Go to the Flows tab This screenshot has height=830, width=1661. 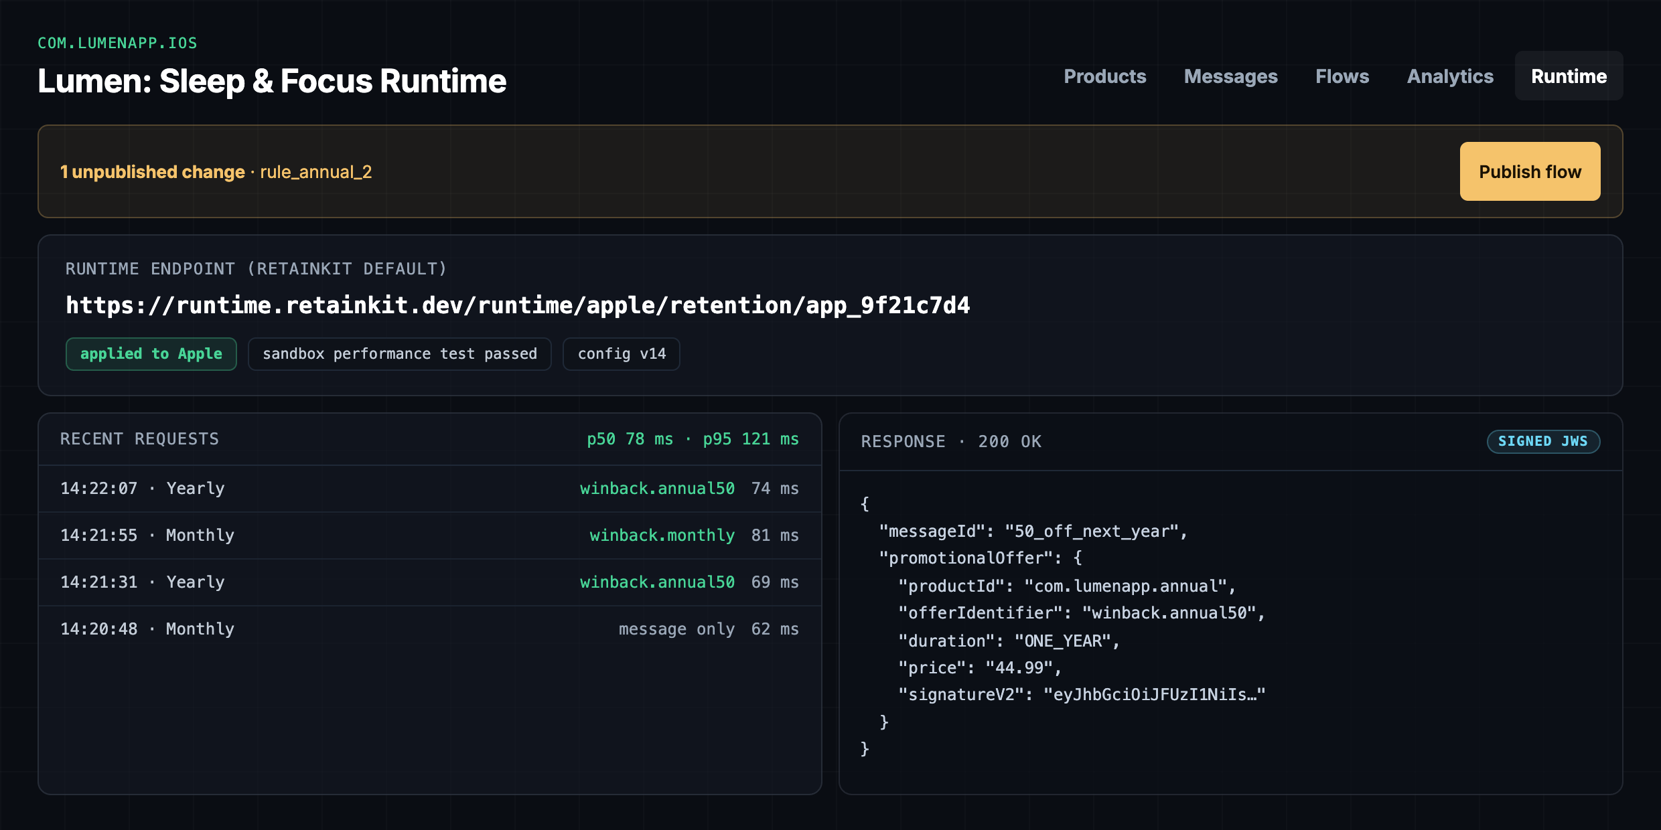click(1342, 76)
